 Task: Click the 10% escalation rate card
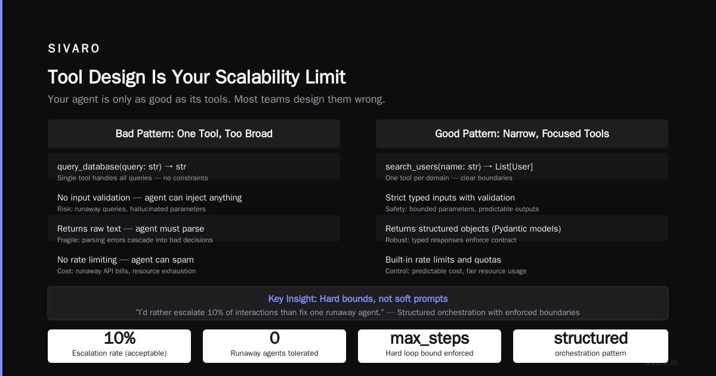point(119,346)
